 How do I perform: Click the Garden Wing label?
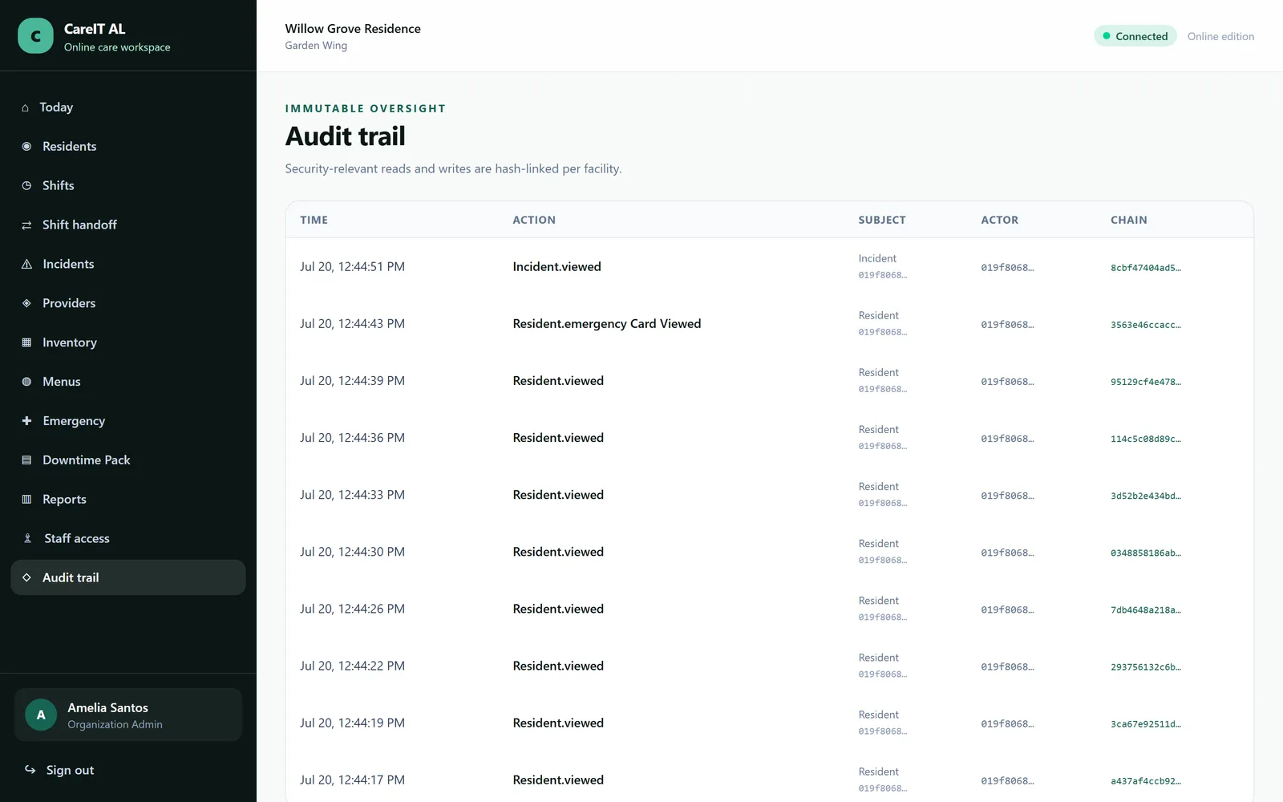pos(316,46)
